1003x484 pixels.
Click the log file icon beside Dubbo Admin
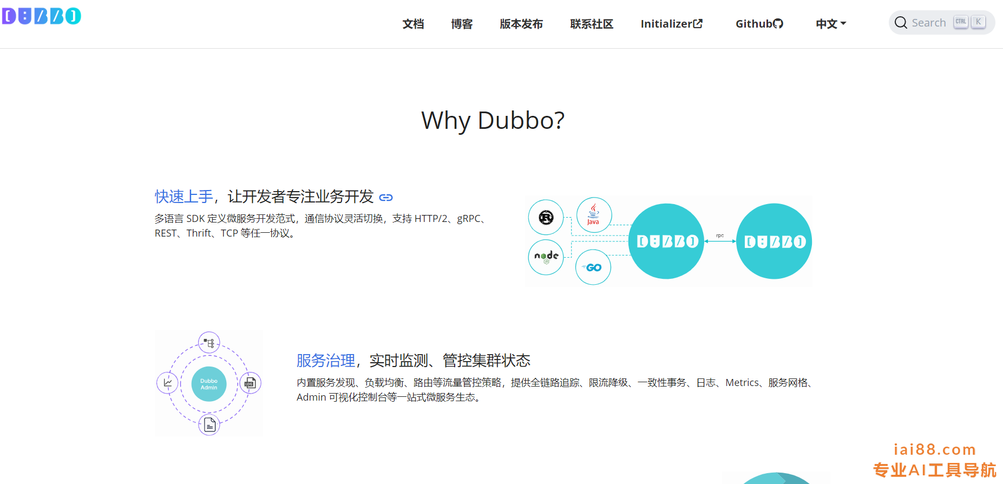[x=251, y=383]
